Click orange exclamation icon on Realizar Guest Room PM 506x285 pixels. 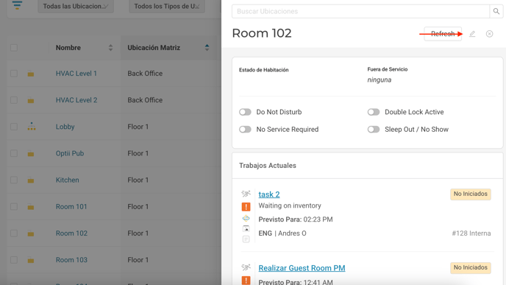(x=246, y=280)
